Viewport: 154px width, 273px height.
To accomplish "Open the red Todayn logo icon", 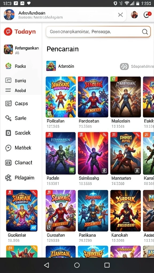I will (x=8, y=31).
